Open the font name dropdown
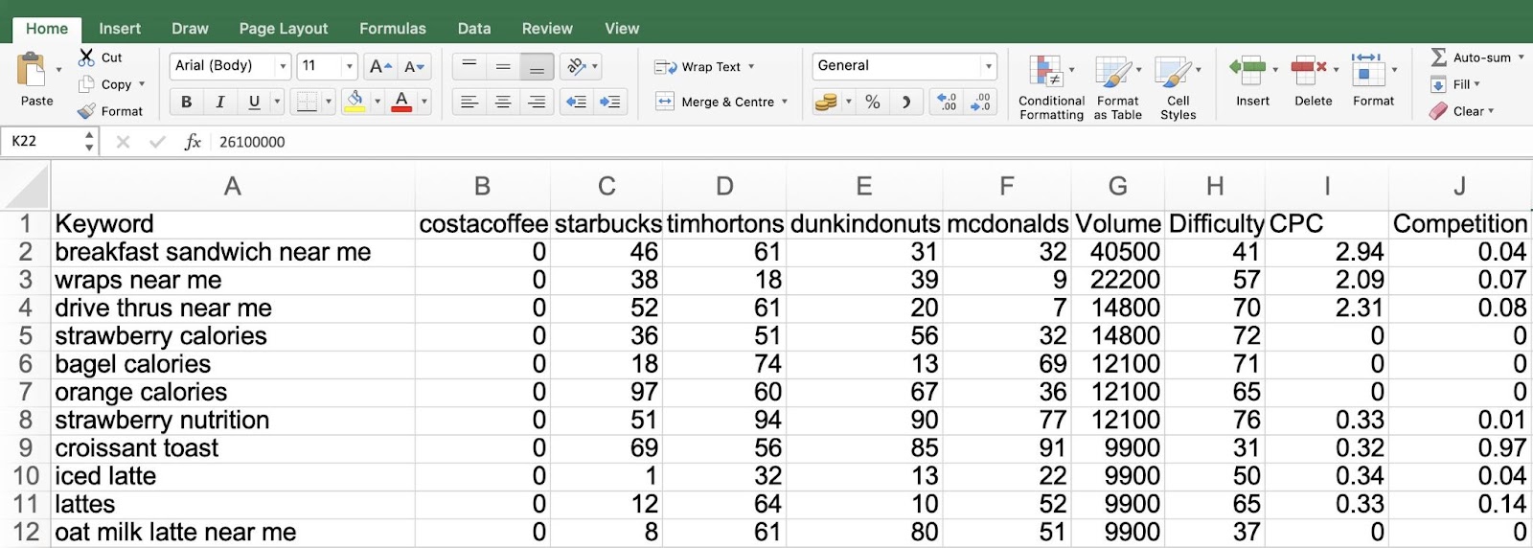Viewport: 1533px width, 548px height. (283, 66)
